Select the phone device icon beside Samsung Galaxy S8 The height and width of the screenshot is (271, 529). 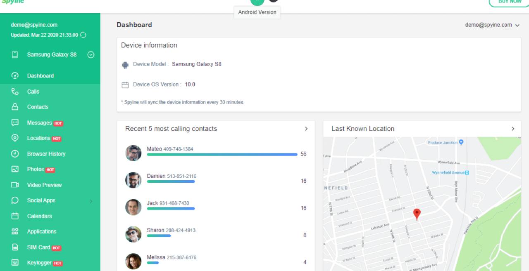coord(15,54)
